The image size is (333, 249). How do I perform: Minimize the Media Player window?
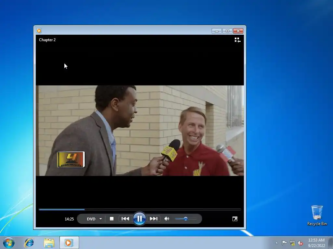click(217, 31)
